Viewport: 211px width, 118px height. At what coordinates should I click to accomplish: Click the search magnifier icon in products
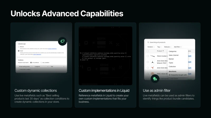pos(148,42)
